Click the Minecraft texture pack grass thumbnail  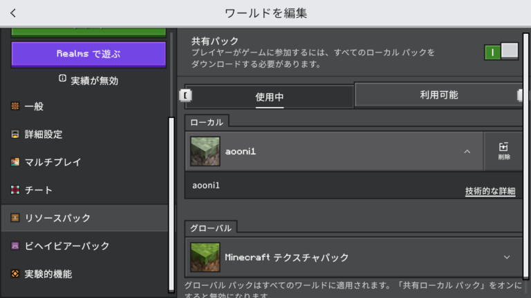pyautogui.click(x=205, y=257)
